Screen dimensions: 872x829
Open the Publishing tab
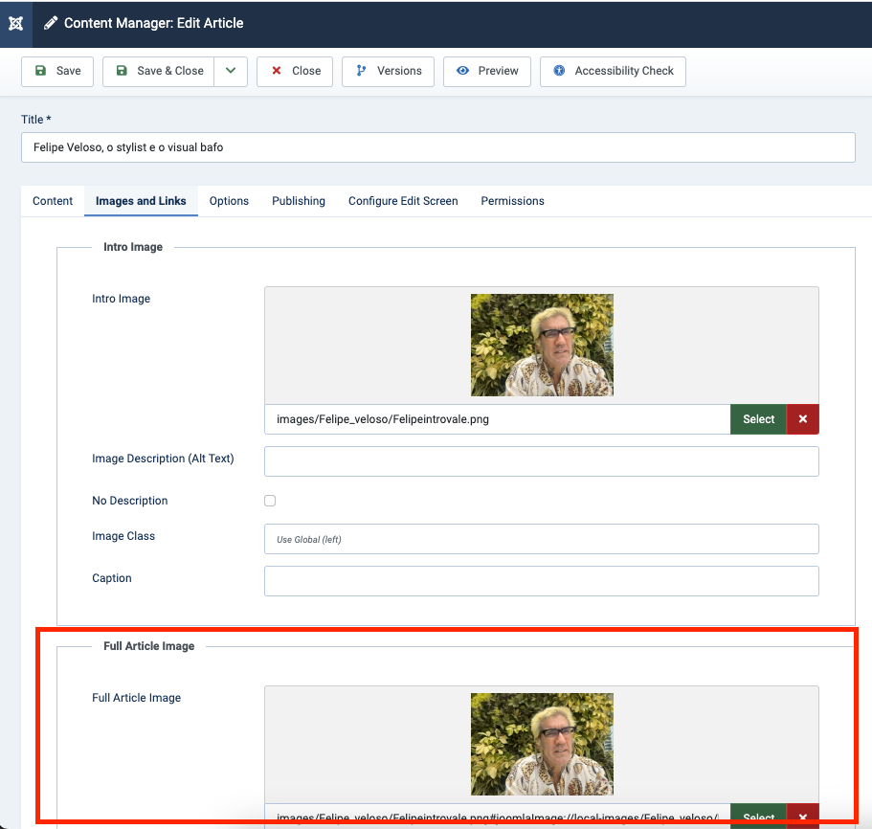[x=299, y=201]
